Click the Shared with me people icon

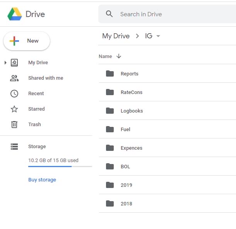click(x=14, y=78)
